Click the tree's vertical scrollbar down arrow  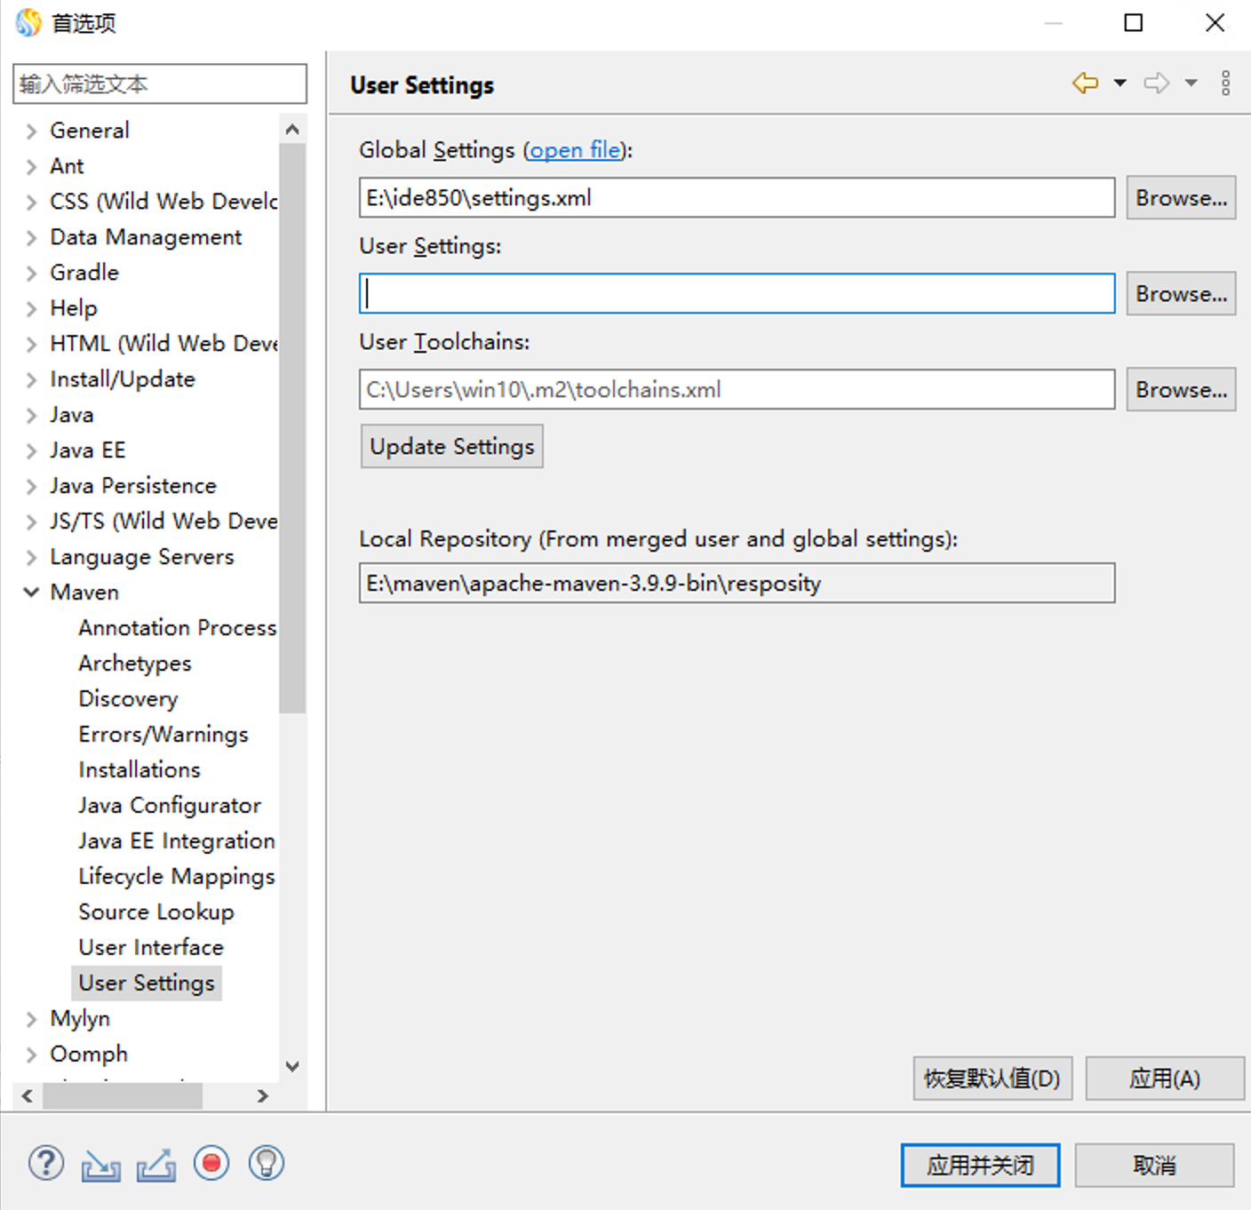click(x=292, y=1066)
